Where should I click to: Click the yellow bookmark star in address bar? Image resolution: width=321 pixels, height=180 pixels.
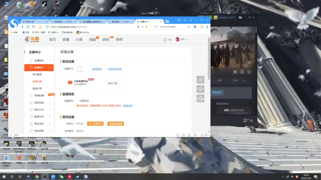click(146, 27)
